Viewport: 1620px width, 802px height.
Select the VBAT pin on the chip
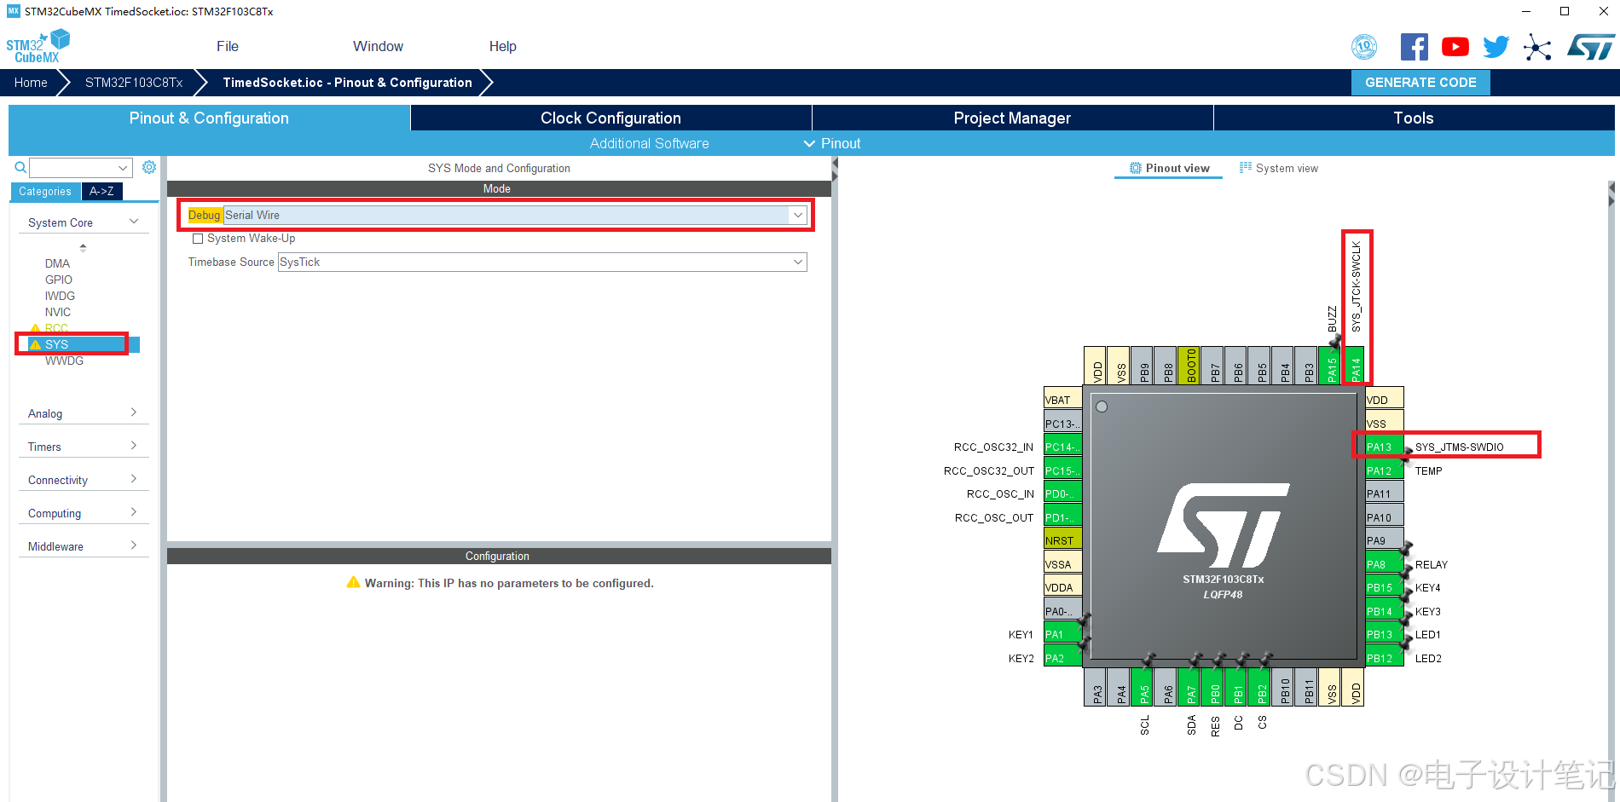(1063, 400)
